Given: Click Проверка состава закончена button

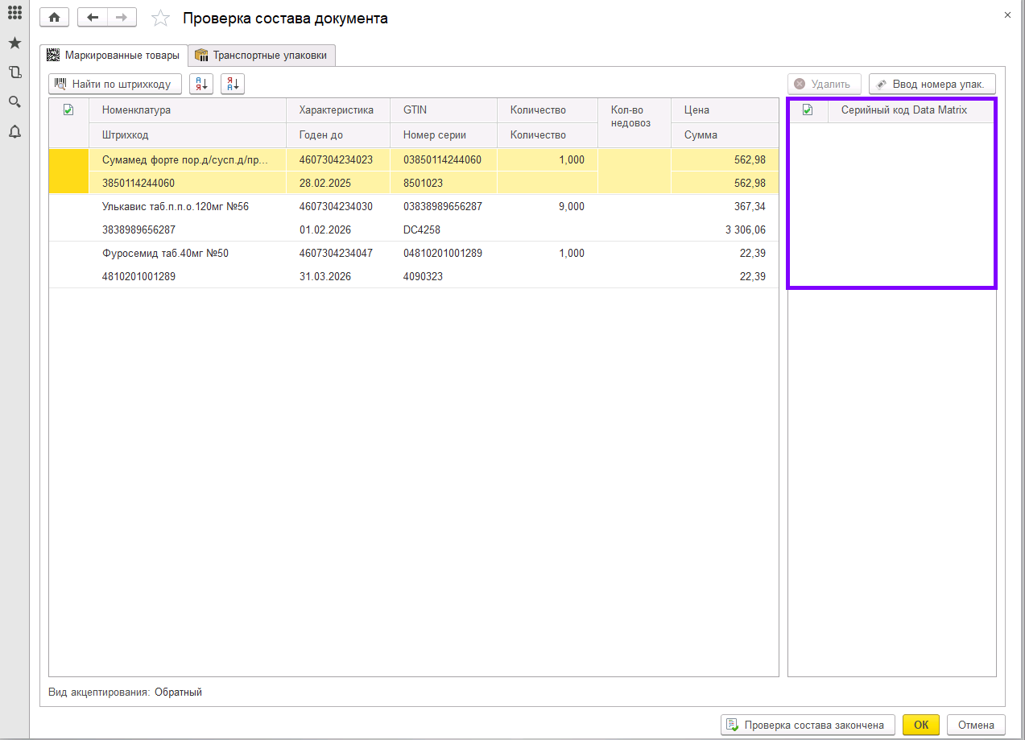Looking at the screenshot, I should 808,725.
